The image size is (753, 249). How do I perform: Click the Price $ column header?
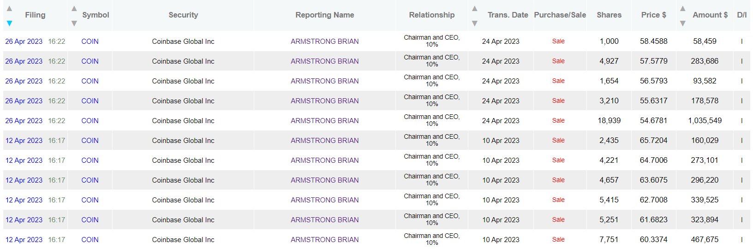(653, 15)
